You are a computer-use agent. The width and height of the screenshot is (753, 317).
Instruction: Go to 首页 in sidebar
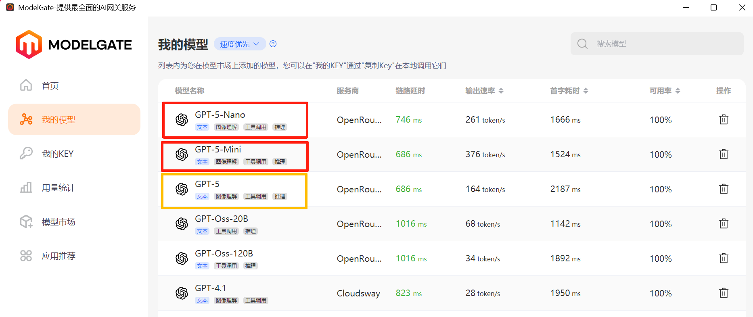[x=74, y=86]
